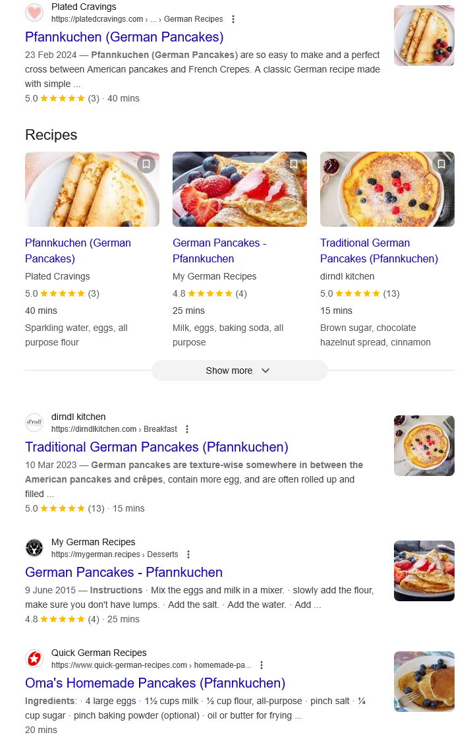The image size is (475, 741).
Task: Expand recipes with Show more
Action: (x=239, y=370)
